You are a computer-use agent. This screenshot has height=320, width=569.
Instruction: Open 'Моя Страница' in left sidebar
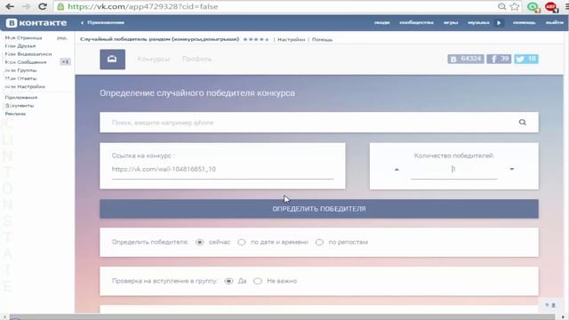(x=23, y=37)
